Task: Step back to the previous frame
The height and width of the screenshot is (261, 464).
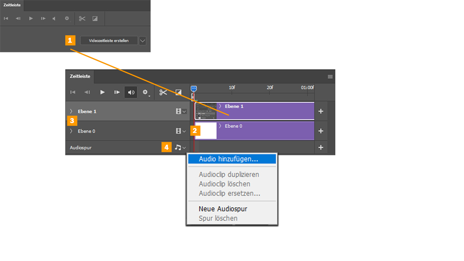Action: (x=87, y=92)
